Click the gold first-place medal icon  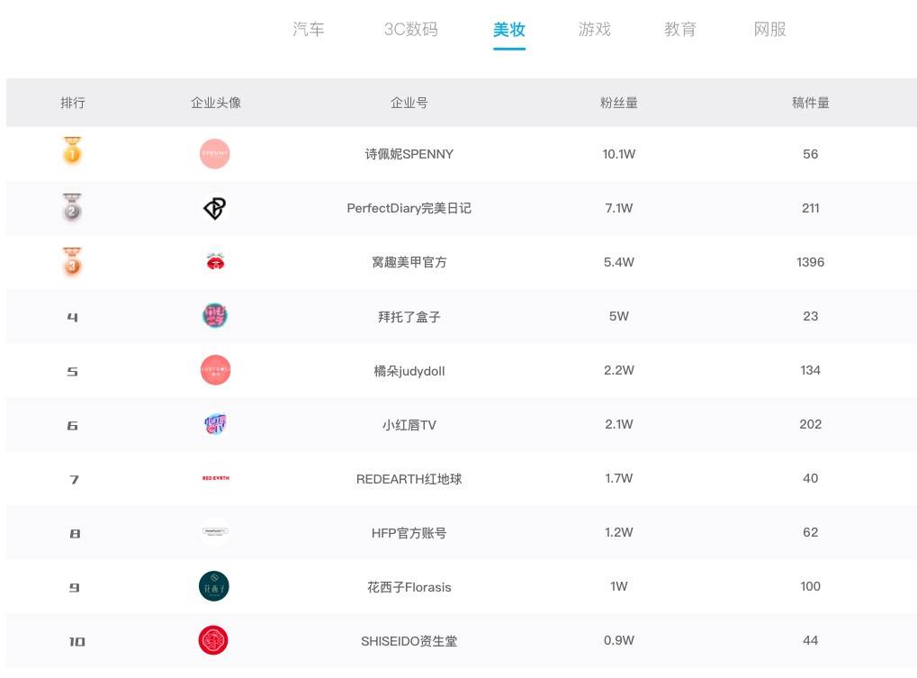point(72,151)
